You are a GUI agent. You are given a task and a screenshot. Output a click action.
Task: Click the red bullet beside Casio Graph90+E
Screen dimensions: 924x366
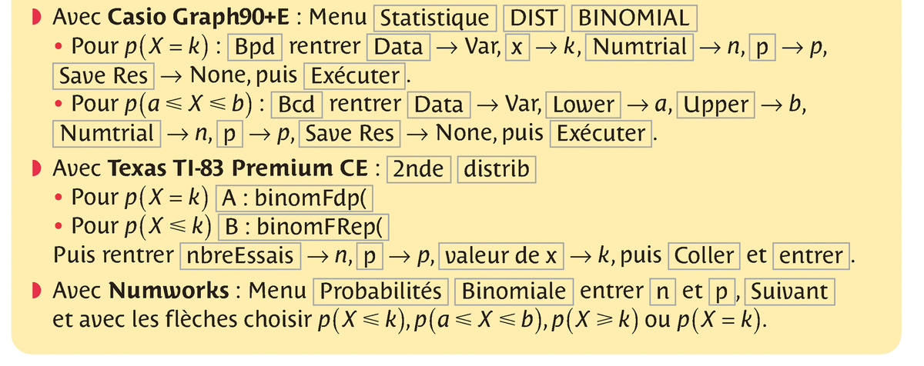(36, 18)
